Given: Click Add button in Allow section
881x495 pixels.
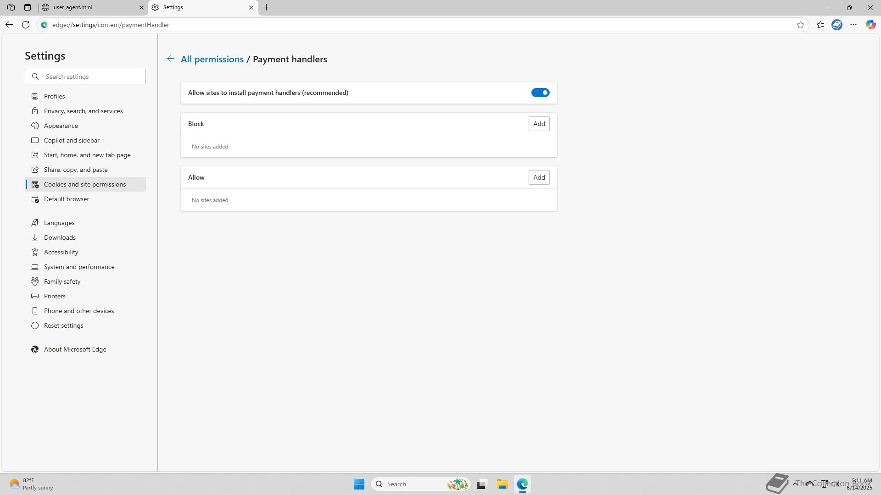Looking at the screenshot, I should (x=539, y=177).
